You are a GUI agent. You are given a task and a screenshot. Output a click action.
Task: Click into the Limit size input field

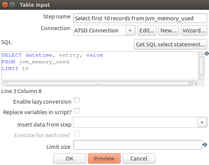138,145
